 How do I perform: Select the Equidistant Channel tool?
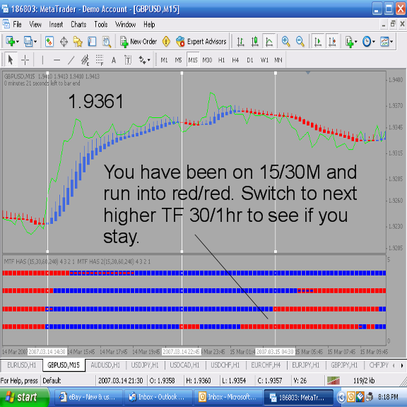click(85, 60)
